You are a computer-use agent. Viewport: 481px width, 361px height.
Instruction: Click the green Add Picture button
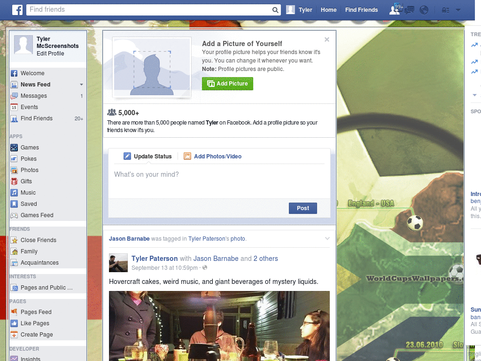coord(227,84)
